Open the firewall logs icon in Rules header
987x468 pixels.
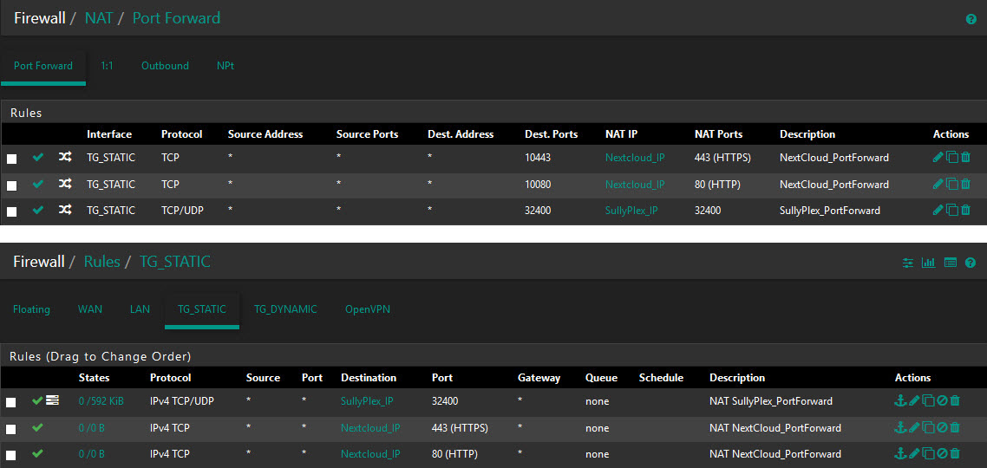point(951,263)
